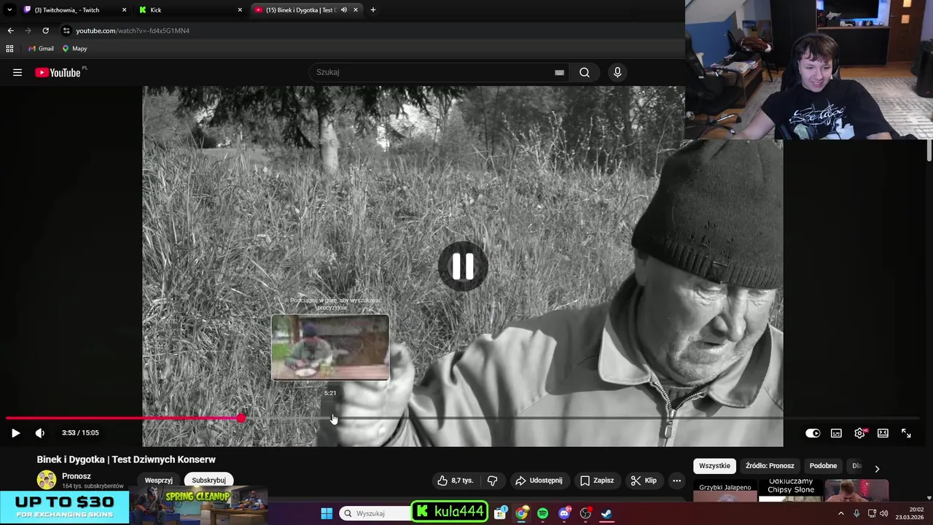Screen dimensions: 933x525
Task: Switch to theater mode view
Action: [883, 433]
